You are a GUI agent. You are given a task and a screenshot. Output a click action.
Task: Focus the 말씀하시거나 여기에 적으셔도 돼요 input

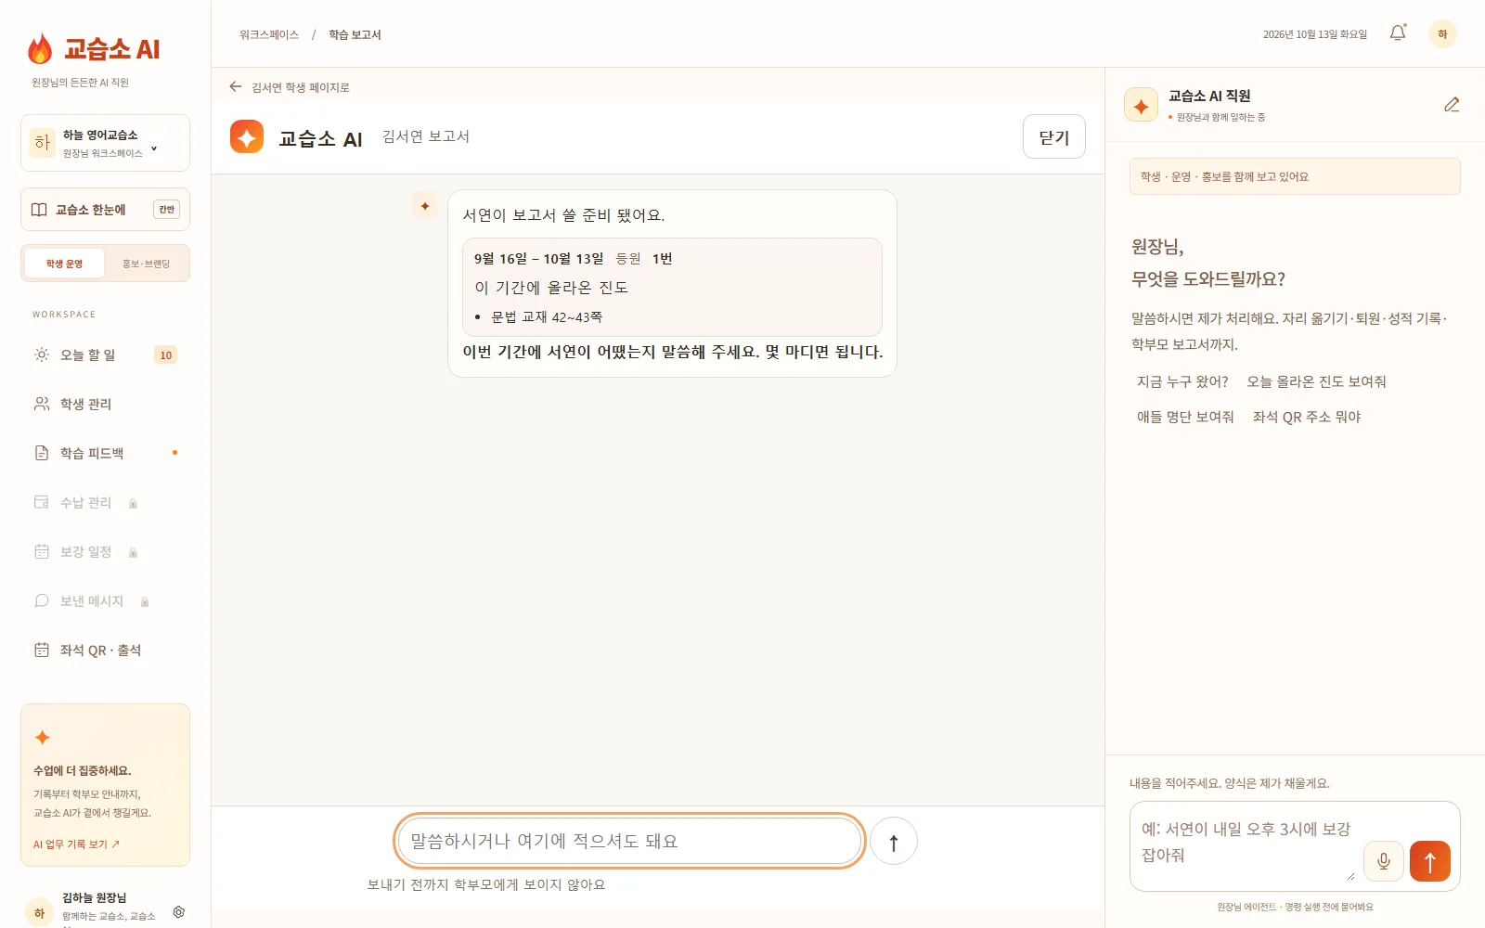click(x=630, y=841)
